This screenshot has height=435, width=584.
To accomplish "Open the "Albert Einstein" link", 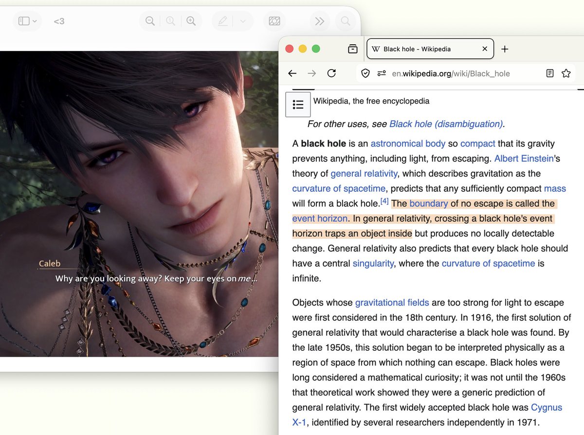I will pos(524,158).
